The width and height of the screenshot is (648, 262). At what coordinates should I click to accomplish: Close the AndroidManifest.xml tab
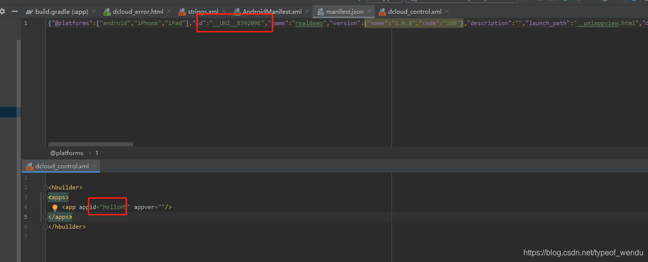tap(308, 11)
